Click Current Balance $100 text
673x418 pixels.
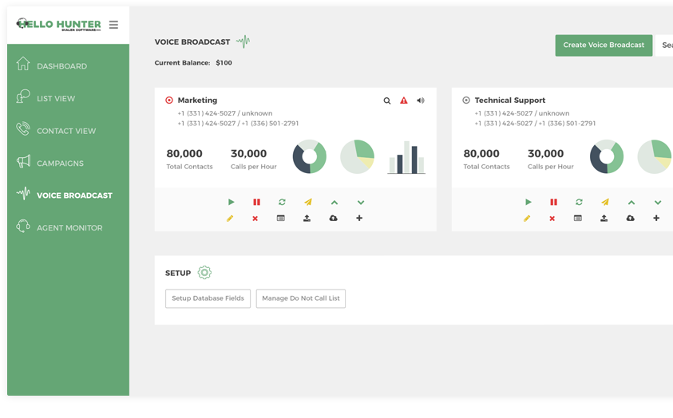point(193,62)
